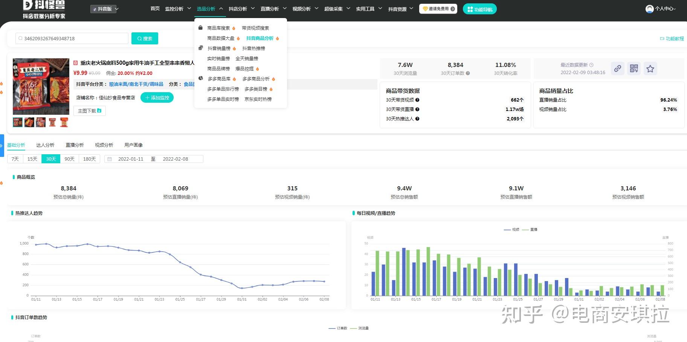Select 多多单品排行榜 menu entry

click(223, 89)
